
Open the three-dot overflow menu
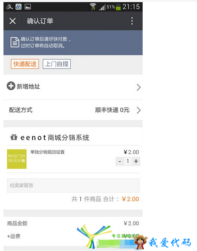[x=132, y=21]
